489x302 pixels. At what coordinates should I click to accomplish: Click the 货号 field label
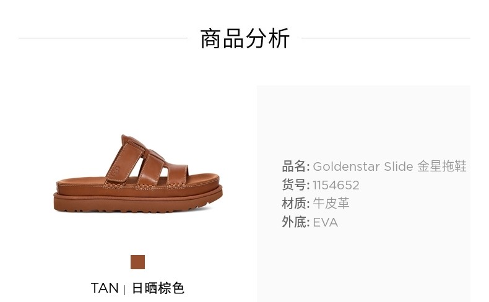pyautogui.click(x=294, y=185)
